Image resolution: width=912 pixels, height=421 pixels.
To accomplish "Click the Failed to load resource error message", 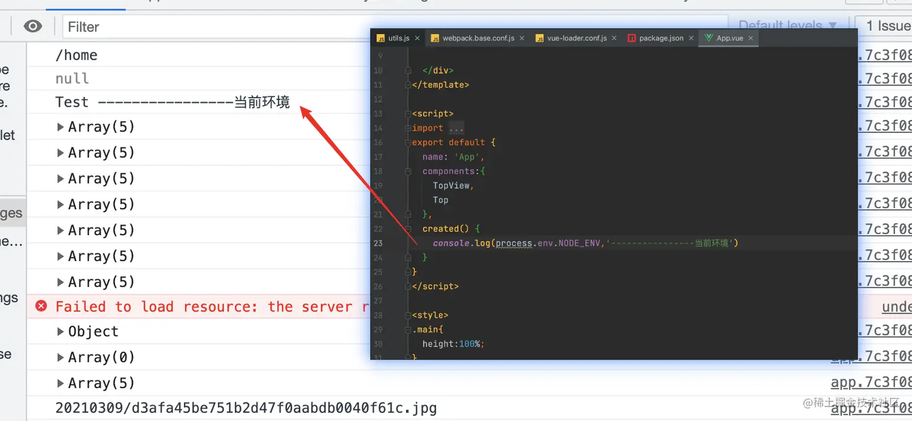I will (x=211, y=306).
